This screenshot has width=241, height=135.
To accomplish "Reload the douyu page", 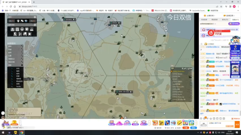I will tap(11, 7).
